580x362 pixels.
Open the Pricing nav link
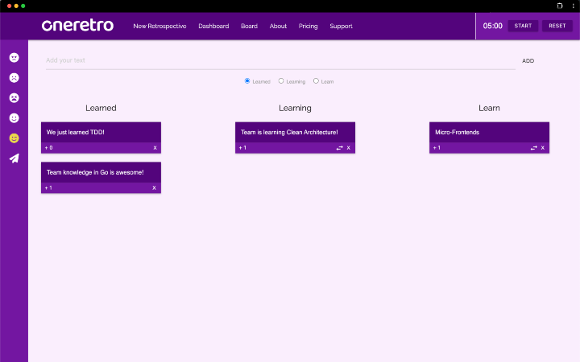(x=308, y=26)
